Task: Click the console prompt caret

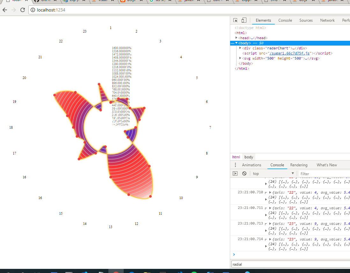Action: tap(234, 255)
